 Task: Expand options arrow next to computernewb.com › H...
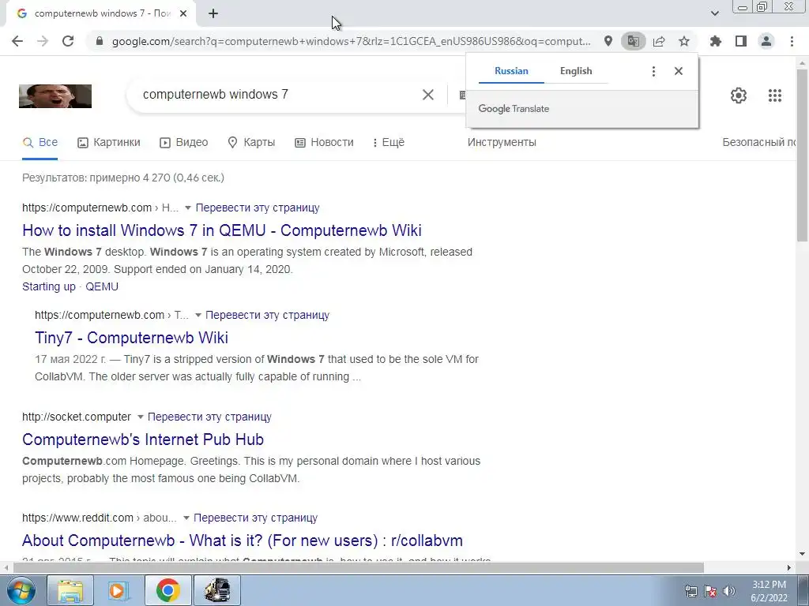(x=188, y=208)
